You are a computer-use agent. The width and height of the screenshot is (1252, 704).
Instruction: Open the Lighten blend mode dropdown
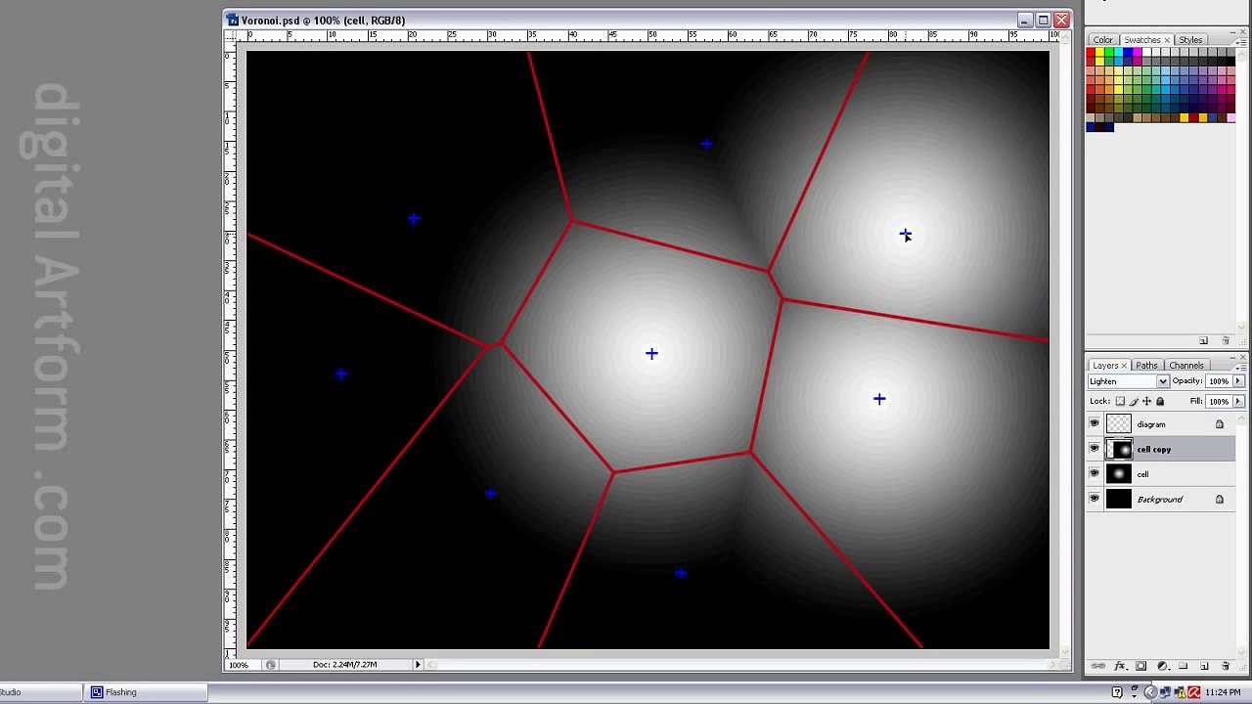(x=1162, y=381)
